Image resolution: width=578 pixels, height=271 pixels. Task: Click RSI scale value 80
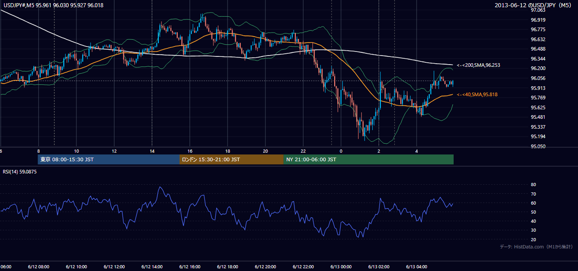pos(533,185)
